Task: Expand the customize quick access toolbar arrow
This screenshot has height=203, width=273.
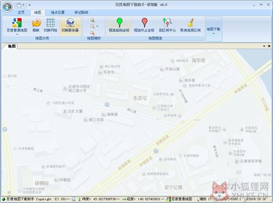Action: pos(30,5)
